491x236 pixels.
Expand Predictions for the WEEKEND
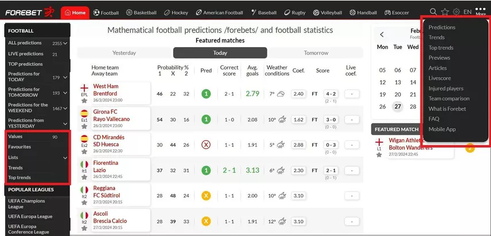pos(65,108)
